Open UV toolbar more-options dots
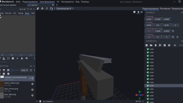 tap(34, 58)
